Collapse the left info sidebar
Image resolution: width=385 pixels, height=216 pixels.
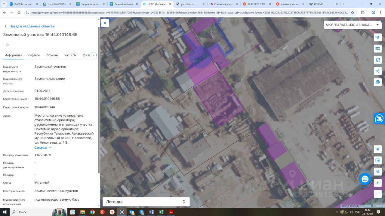(105, 23)
